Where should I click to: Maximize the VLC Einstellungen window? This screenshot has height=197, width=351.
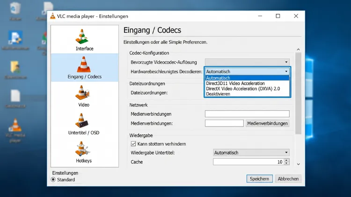pos(278,16)
